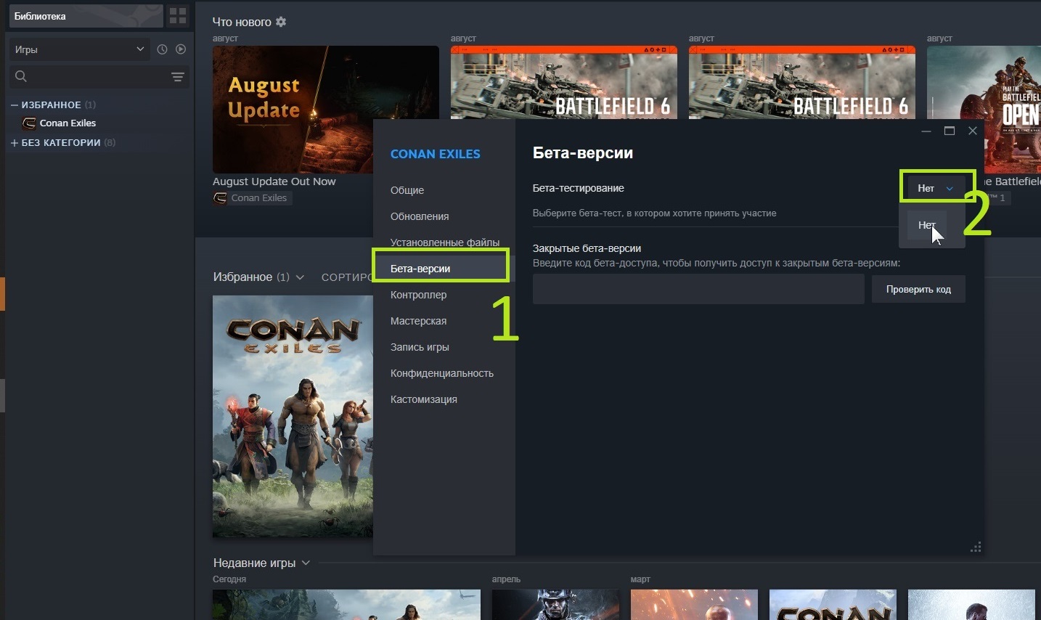Open the Установленные файлы tab
This screenshot has height=620, width=1041.
444,242
